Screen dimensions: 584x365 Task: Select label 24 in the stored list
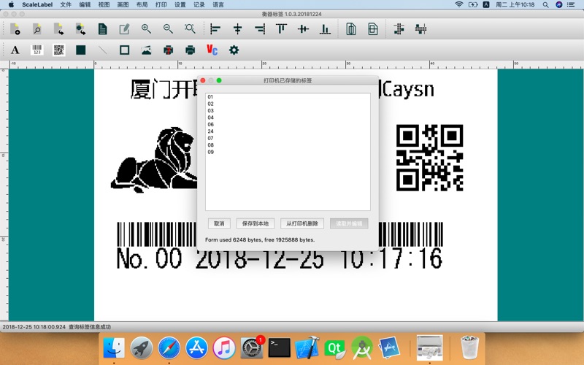pyautogui.click(x=210, y=131)
